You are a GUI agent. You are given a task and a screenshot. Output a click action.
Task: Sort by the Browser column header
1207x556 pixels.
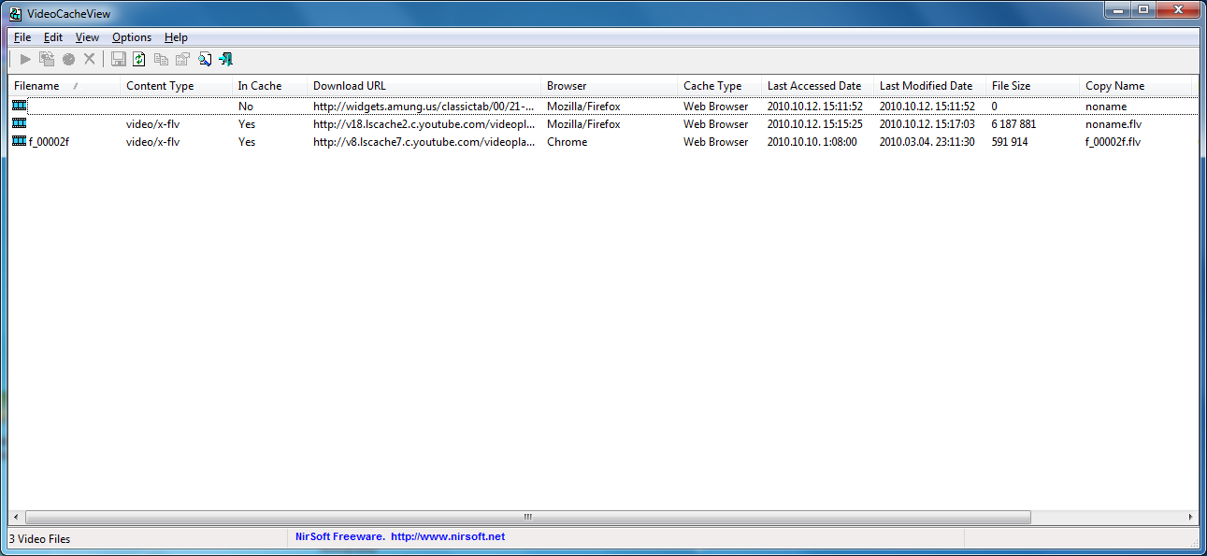(x=609, y=86)
